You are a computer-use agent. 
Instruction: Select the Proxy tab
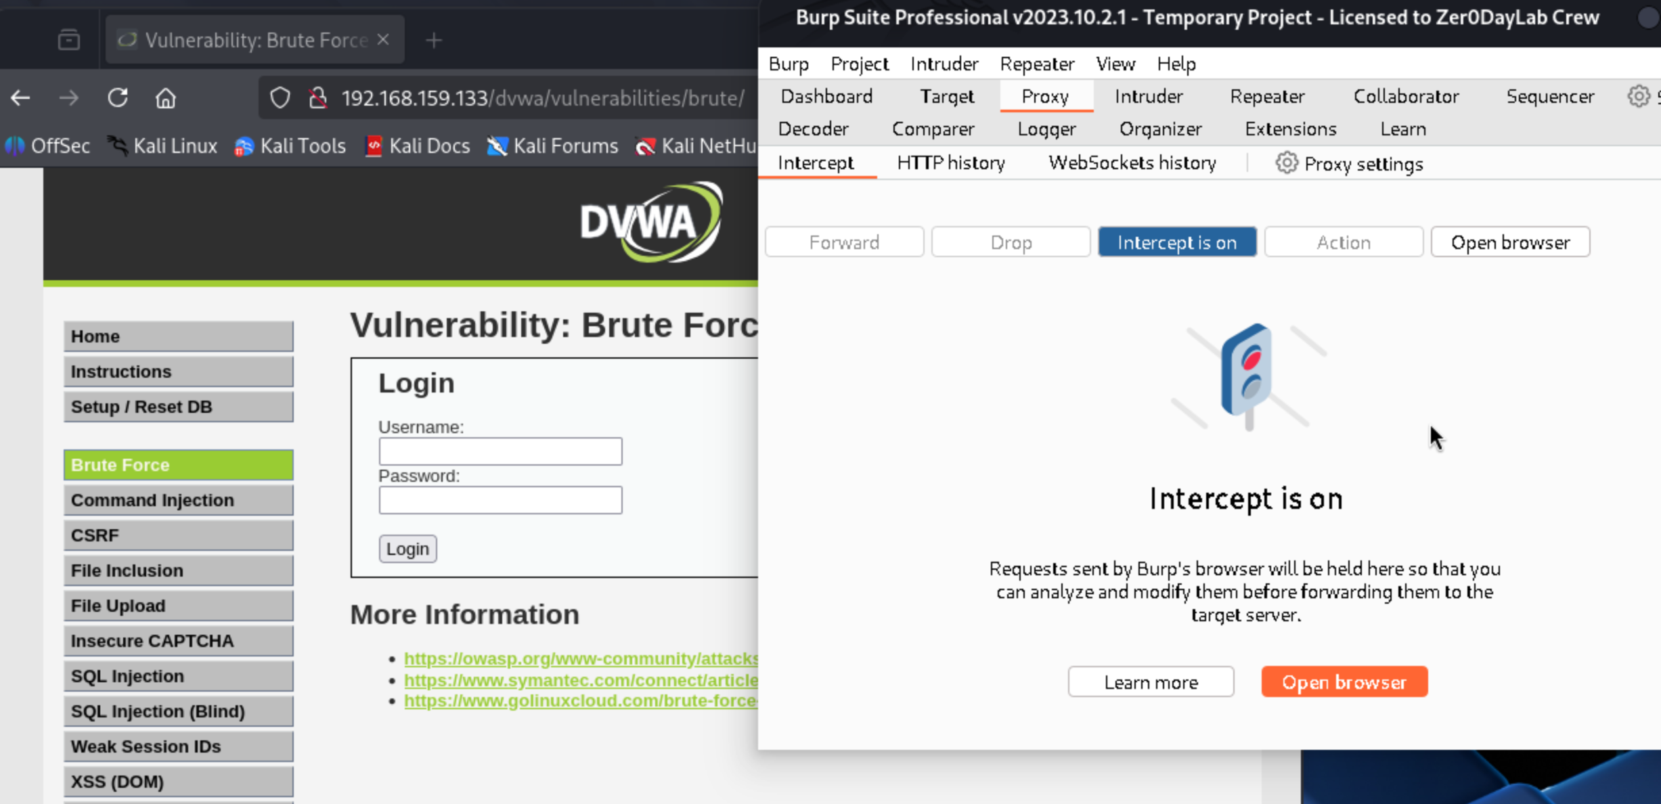[x=1045, y=96]
